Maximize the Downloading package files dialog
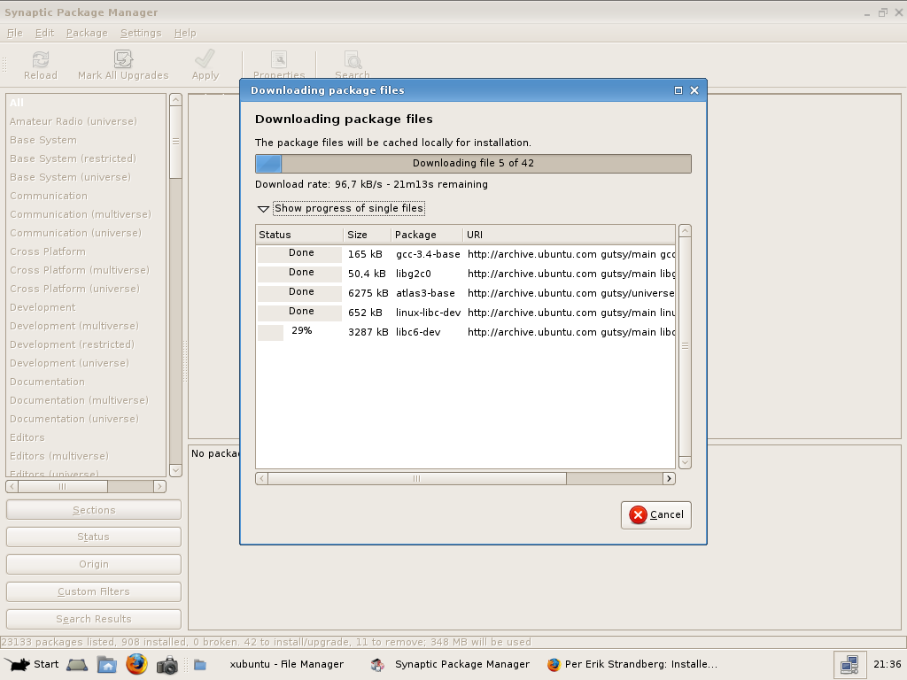This screenshot has height=680, width=907. click(x=678, y=90)
